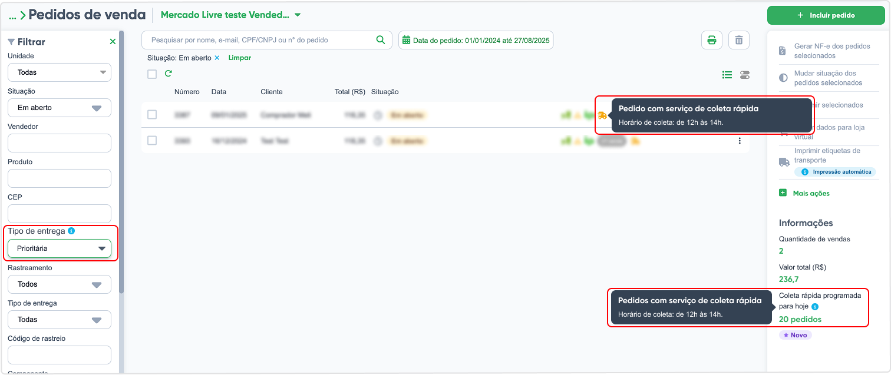The image size is (891, 375).
Task: Check the second order row checkbox
Action: coord(152,141)
